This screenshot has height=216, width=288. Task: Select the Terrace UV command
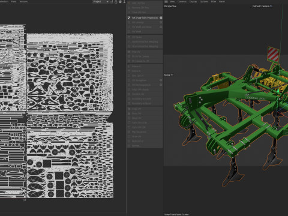click(145, 94)
